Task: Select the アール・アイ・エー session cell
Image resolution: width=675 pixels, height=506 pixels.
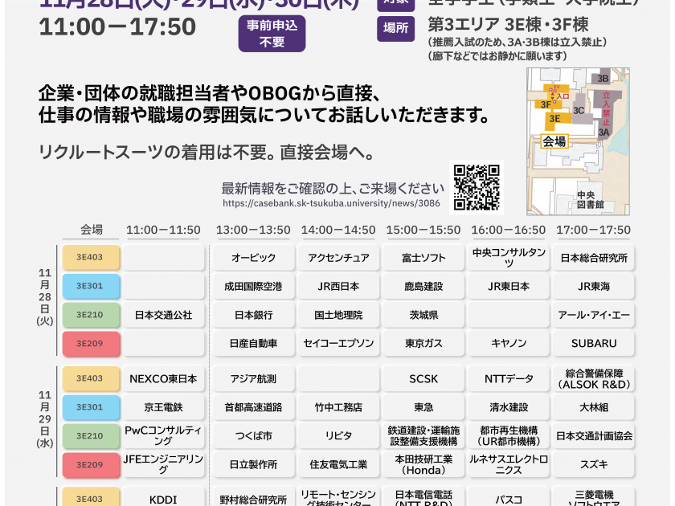Action: (x=594, y=315)
